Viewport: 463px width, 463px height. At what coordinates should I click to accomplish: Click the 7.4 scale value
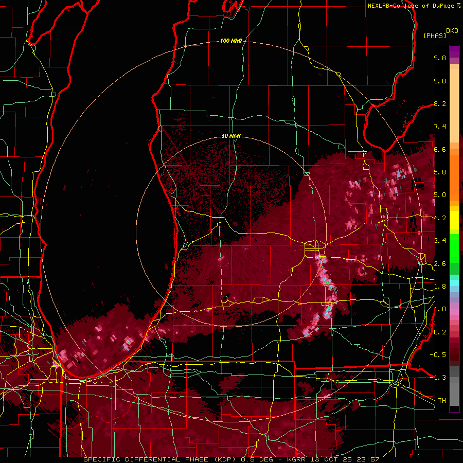coord(440,127)
